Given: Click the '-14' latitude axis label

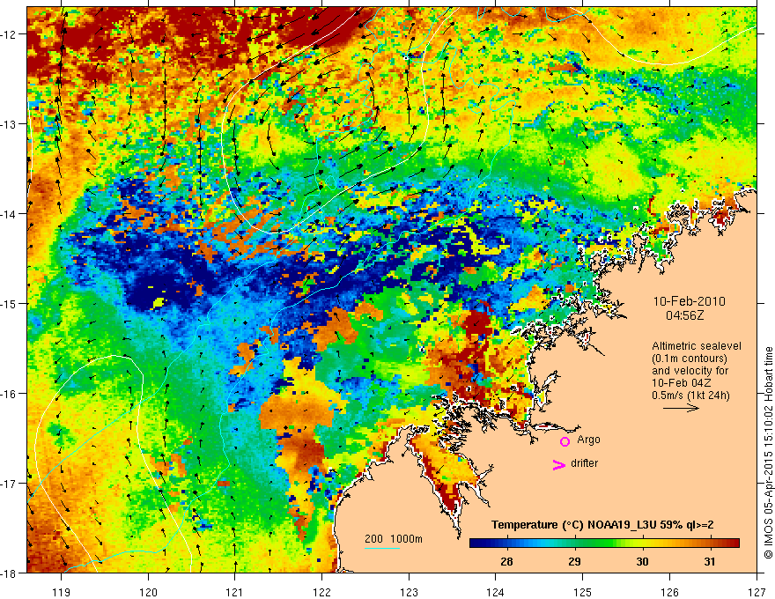Looking at the screenshot, I should (10, 214).
